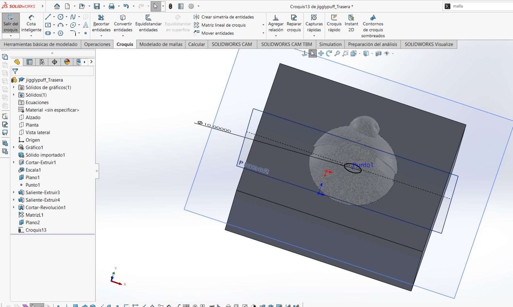513x307 pixels.
Task: Select the Polygon sketch tool
Action: click(x=60, y=33)
